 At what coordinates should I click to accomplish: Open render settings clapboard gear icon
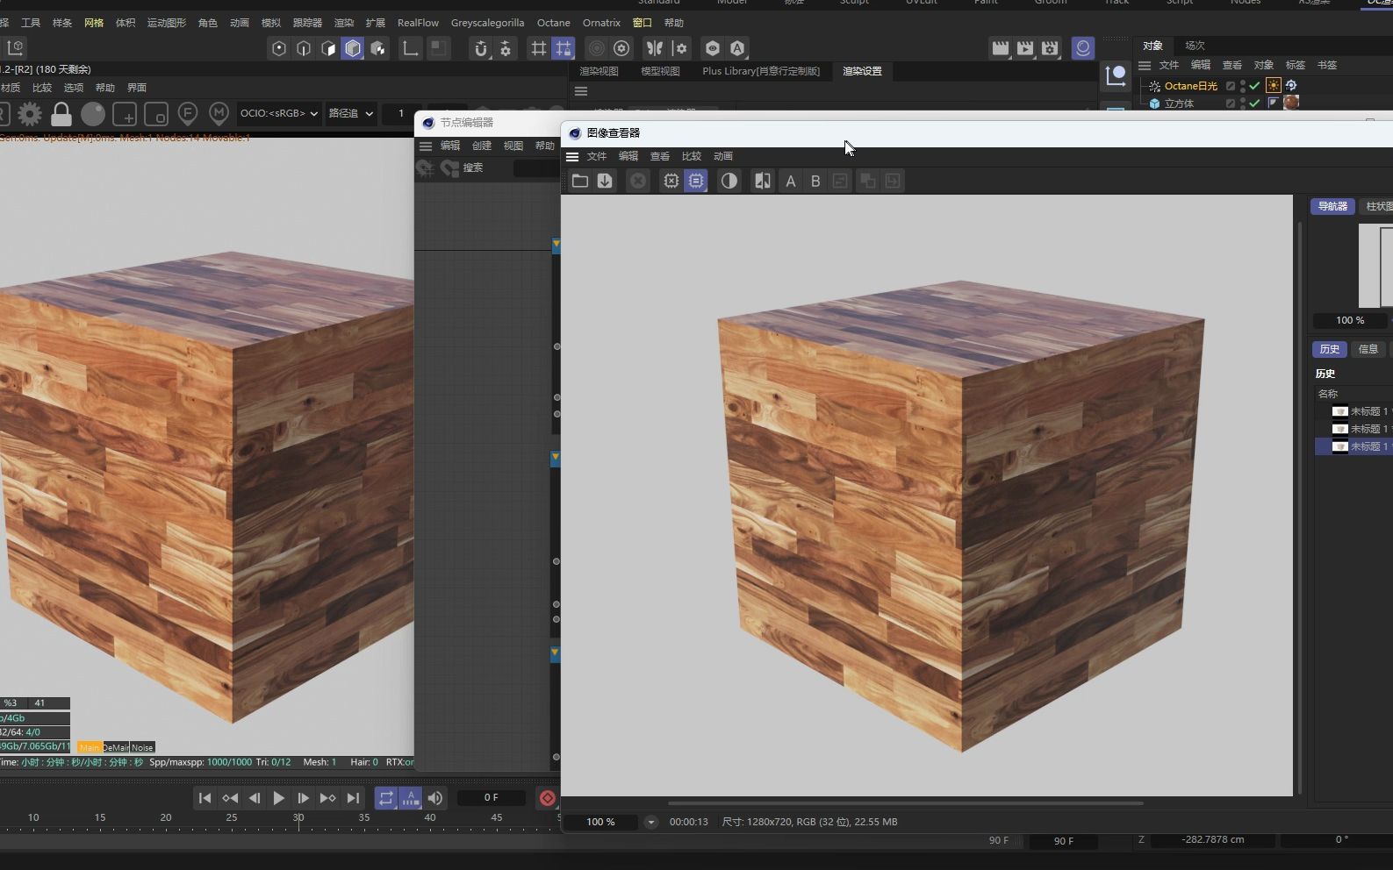(x=1050, y=48)
